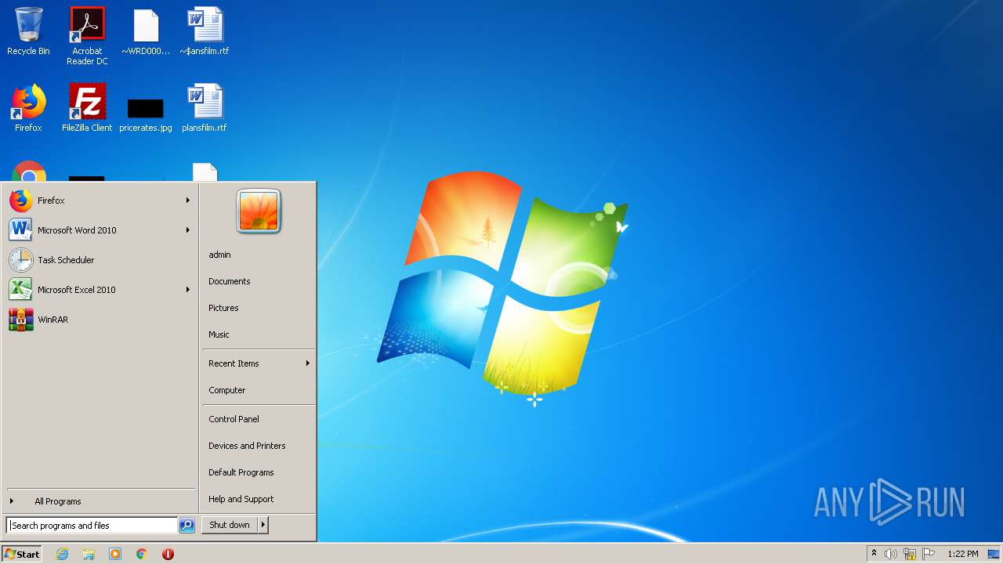
Task: Launch the Acrobat Reader DC desktop shortcut
Action: 87,36
